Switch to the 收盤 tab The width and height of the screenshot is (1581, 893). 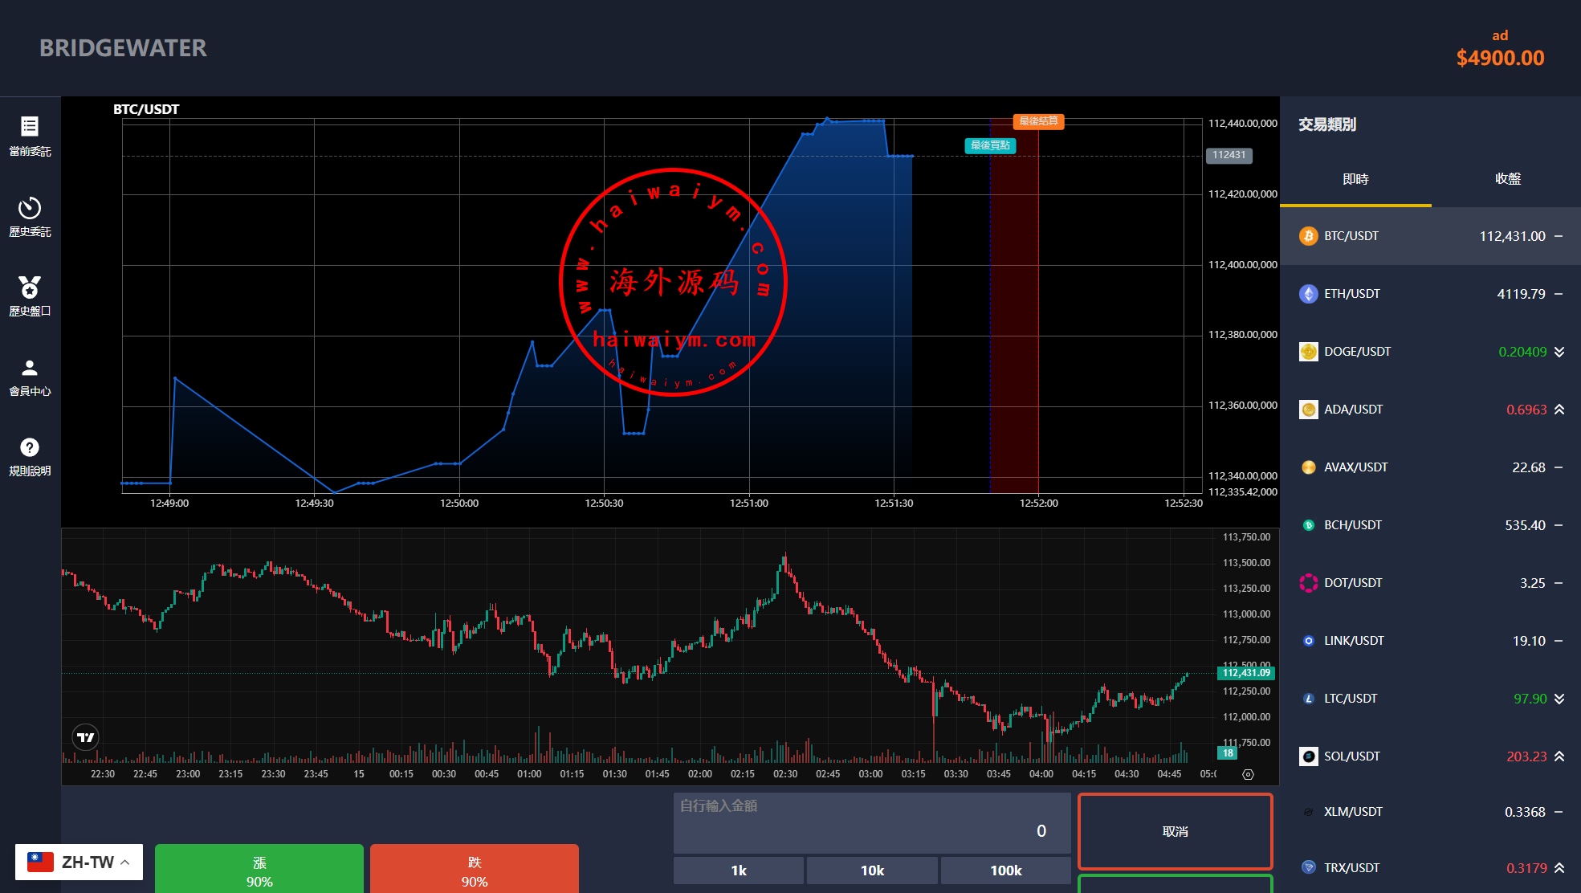(x=1507, y=179)
